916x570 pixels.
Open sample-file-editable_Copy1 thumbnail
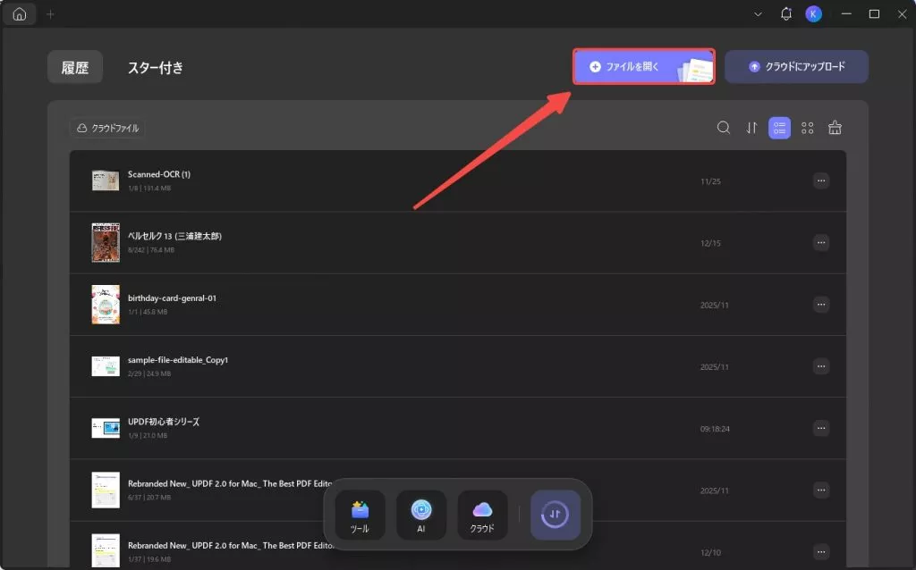coord(106,366)
